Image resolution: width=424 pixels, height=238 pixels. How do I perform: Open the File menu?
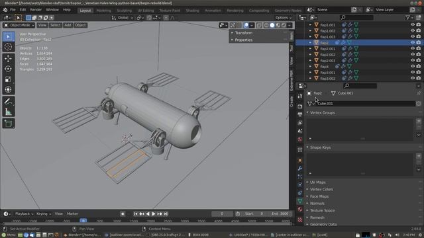pyautogui.click(x=13, y=10)
